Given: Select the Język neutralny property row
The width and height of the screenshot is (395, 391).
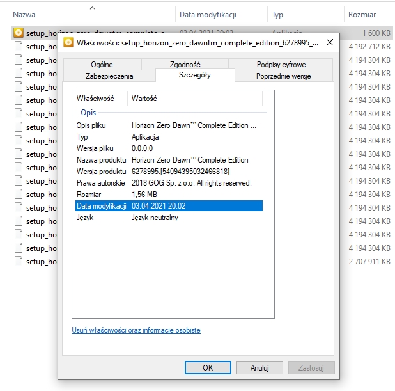Looking at the screenshot, I should [x=169, y=218].
